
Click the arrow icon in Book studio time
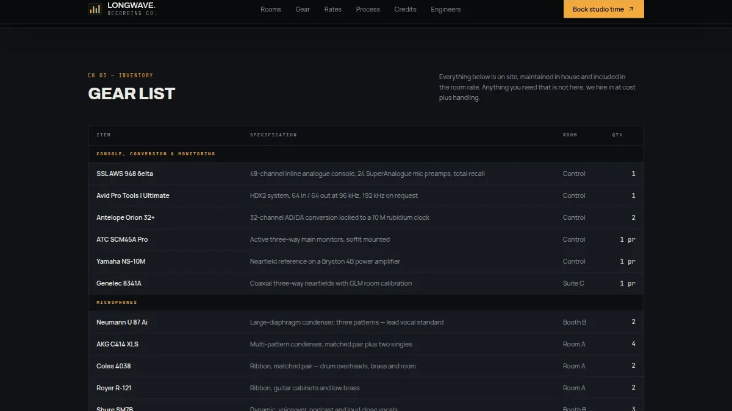[631, 9]
